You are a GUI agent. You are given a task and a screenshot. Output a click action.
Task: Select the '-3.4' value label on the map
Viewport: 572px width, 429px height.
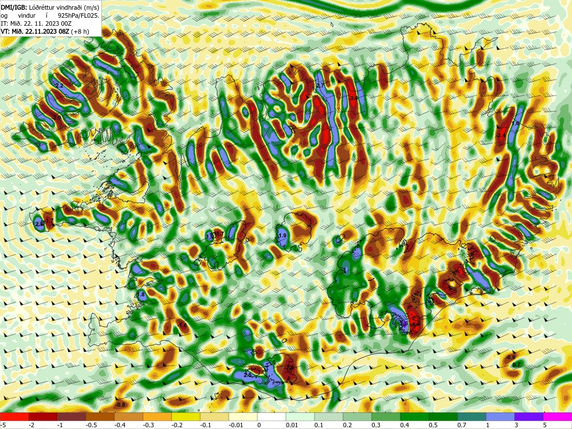(353, 98)
